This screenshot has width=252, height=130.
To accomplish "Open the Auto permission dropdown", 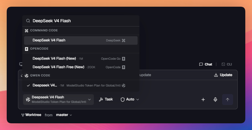I will tap(130, 100).
